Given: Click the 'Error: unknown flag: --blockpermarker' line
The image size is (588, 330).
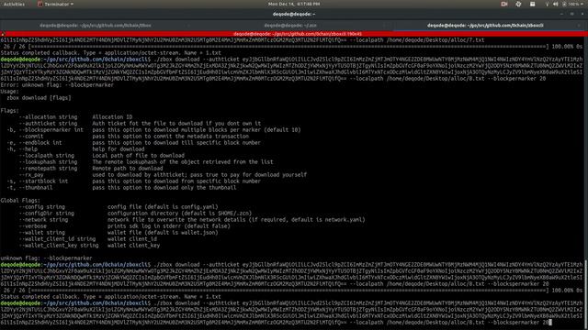Looking at the screenshot, I should pyautogui.click(x=57, y=85).
